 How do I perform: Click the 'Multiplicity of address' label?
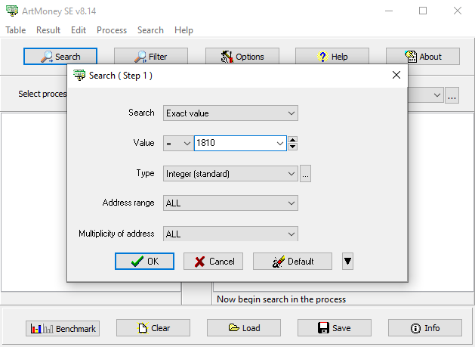(x=116, y=234)
